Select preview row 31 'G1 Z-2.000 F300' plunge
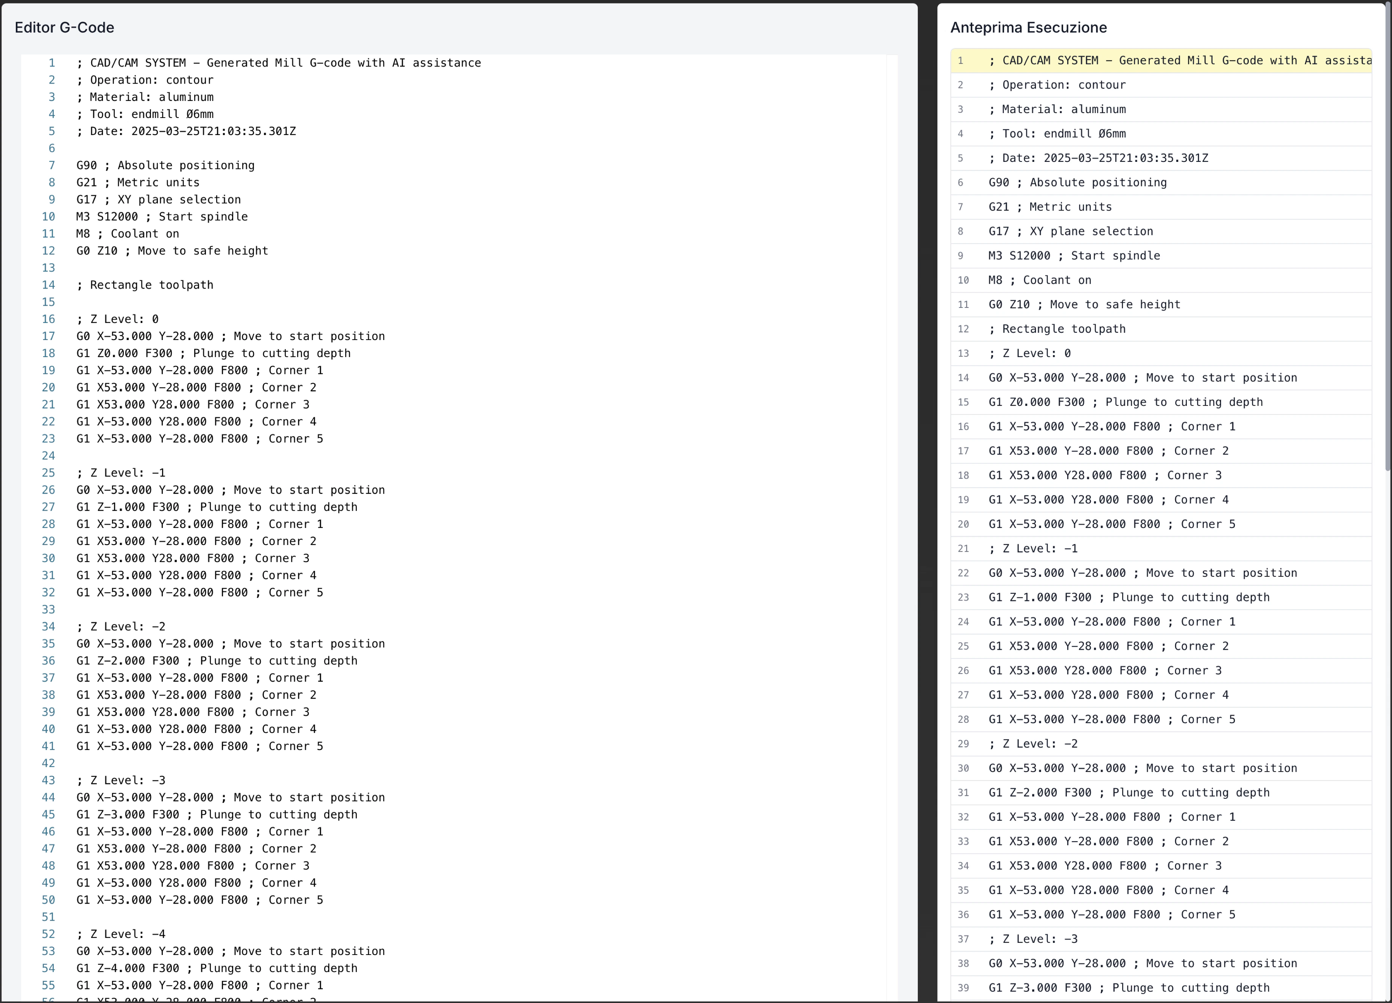 1161,793
